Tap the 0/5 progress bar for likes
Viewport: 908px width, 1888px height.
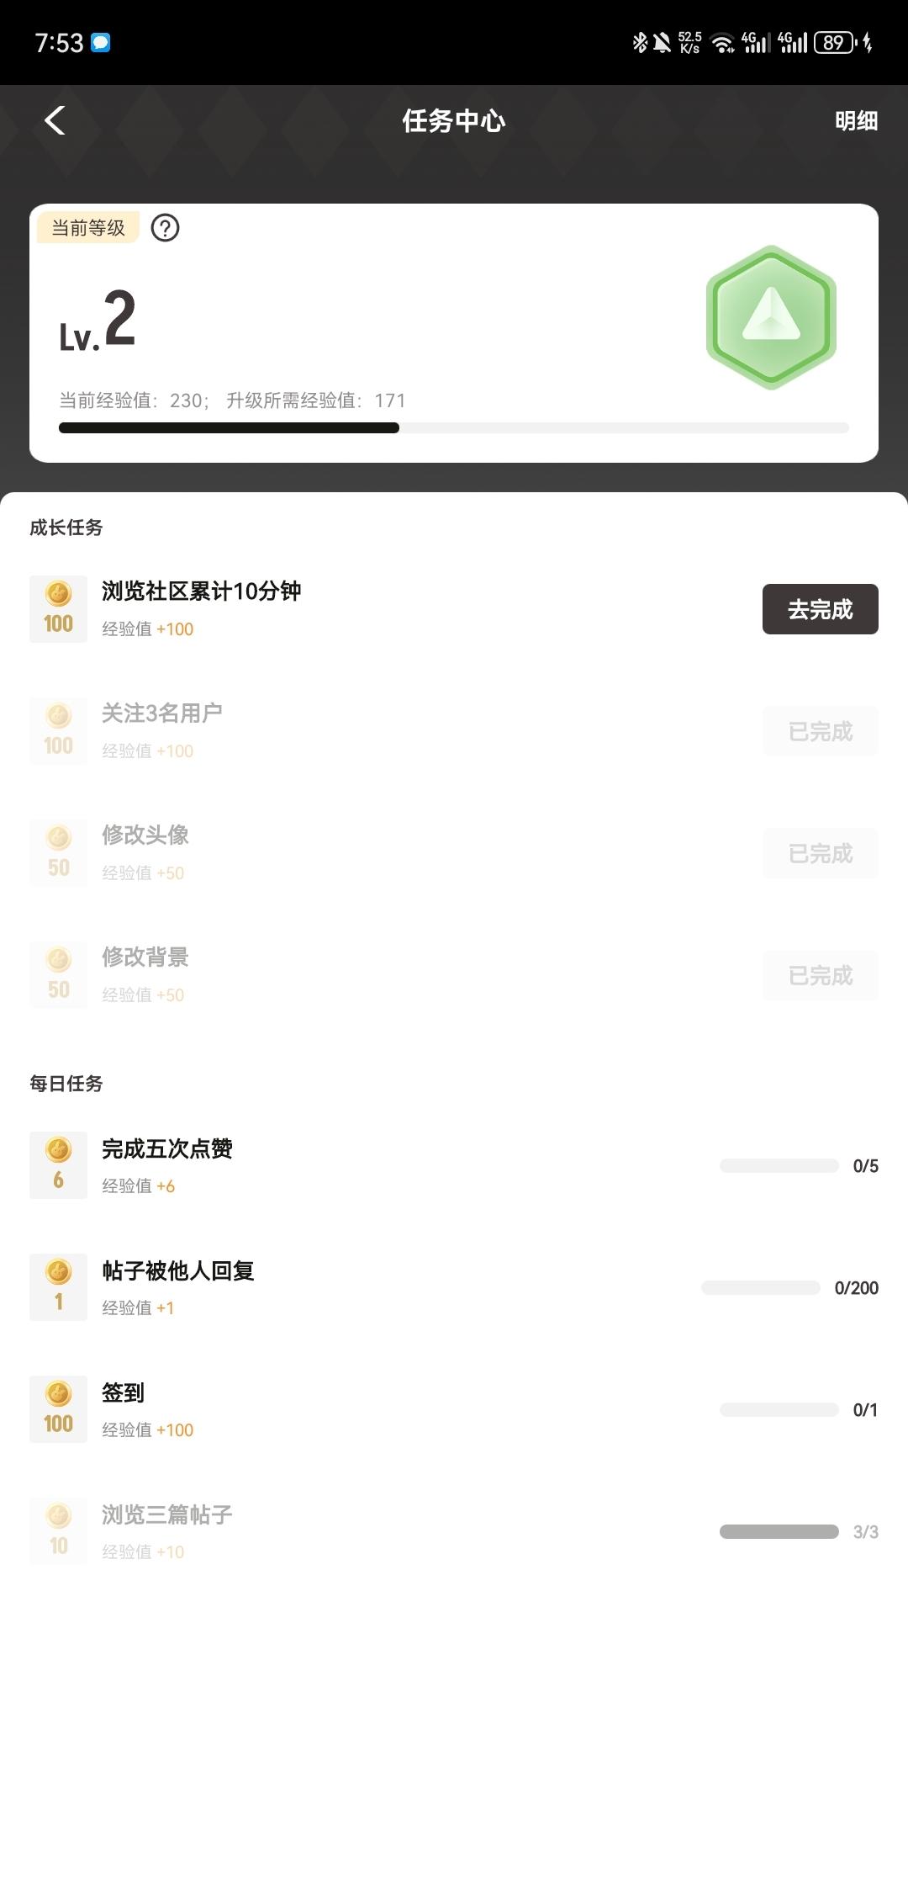779,1165
